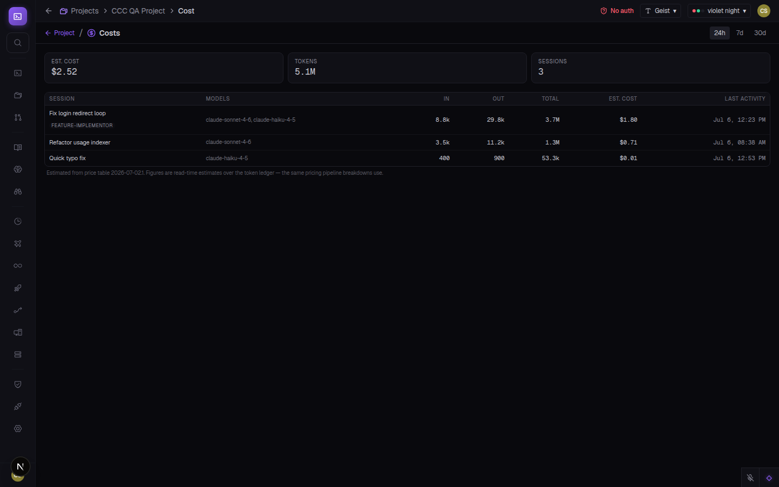
Task: Open the pull requests icon in the sidebar
Action: pos(18,117)
